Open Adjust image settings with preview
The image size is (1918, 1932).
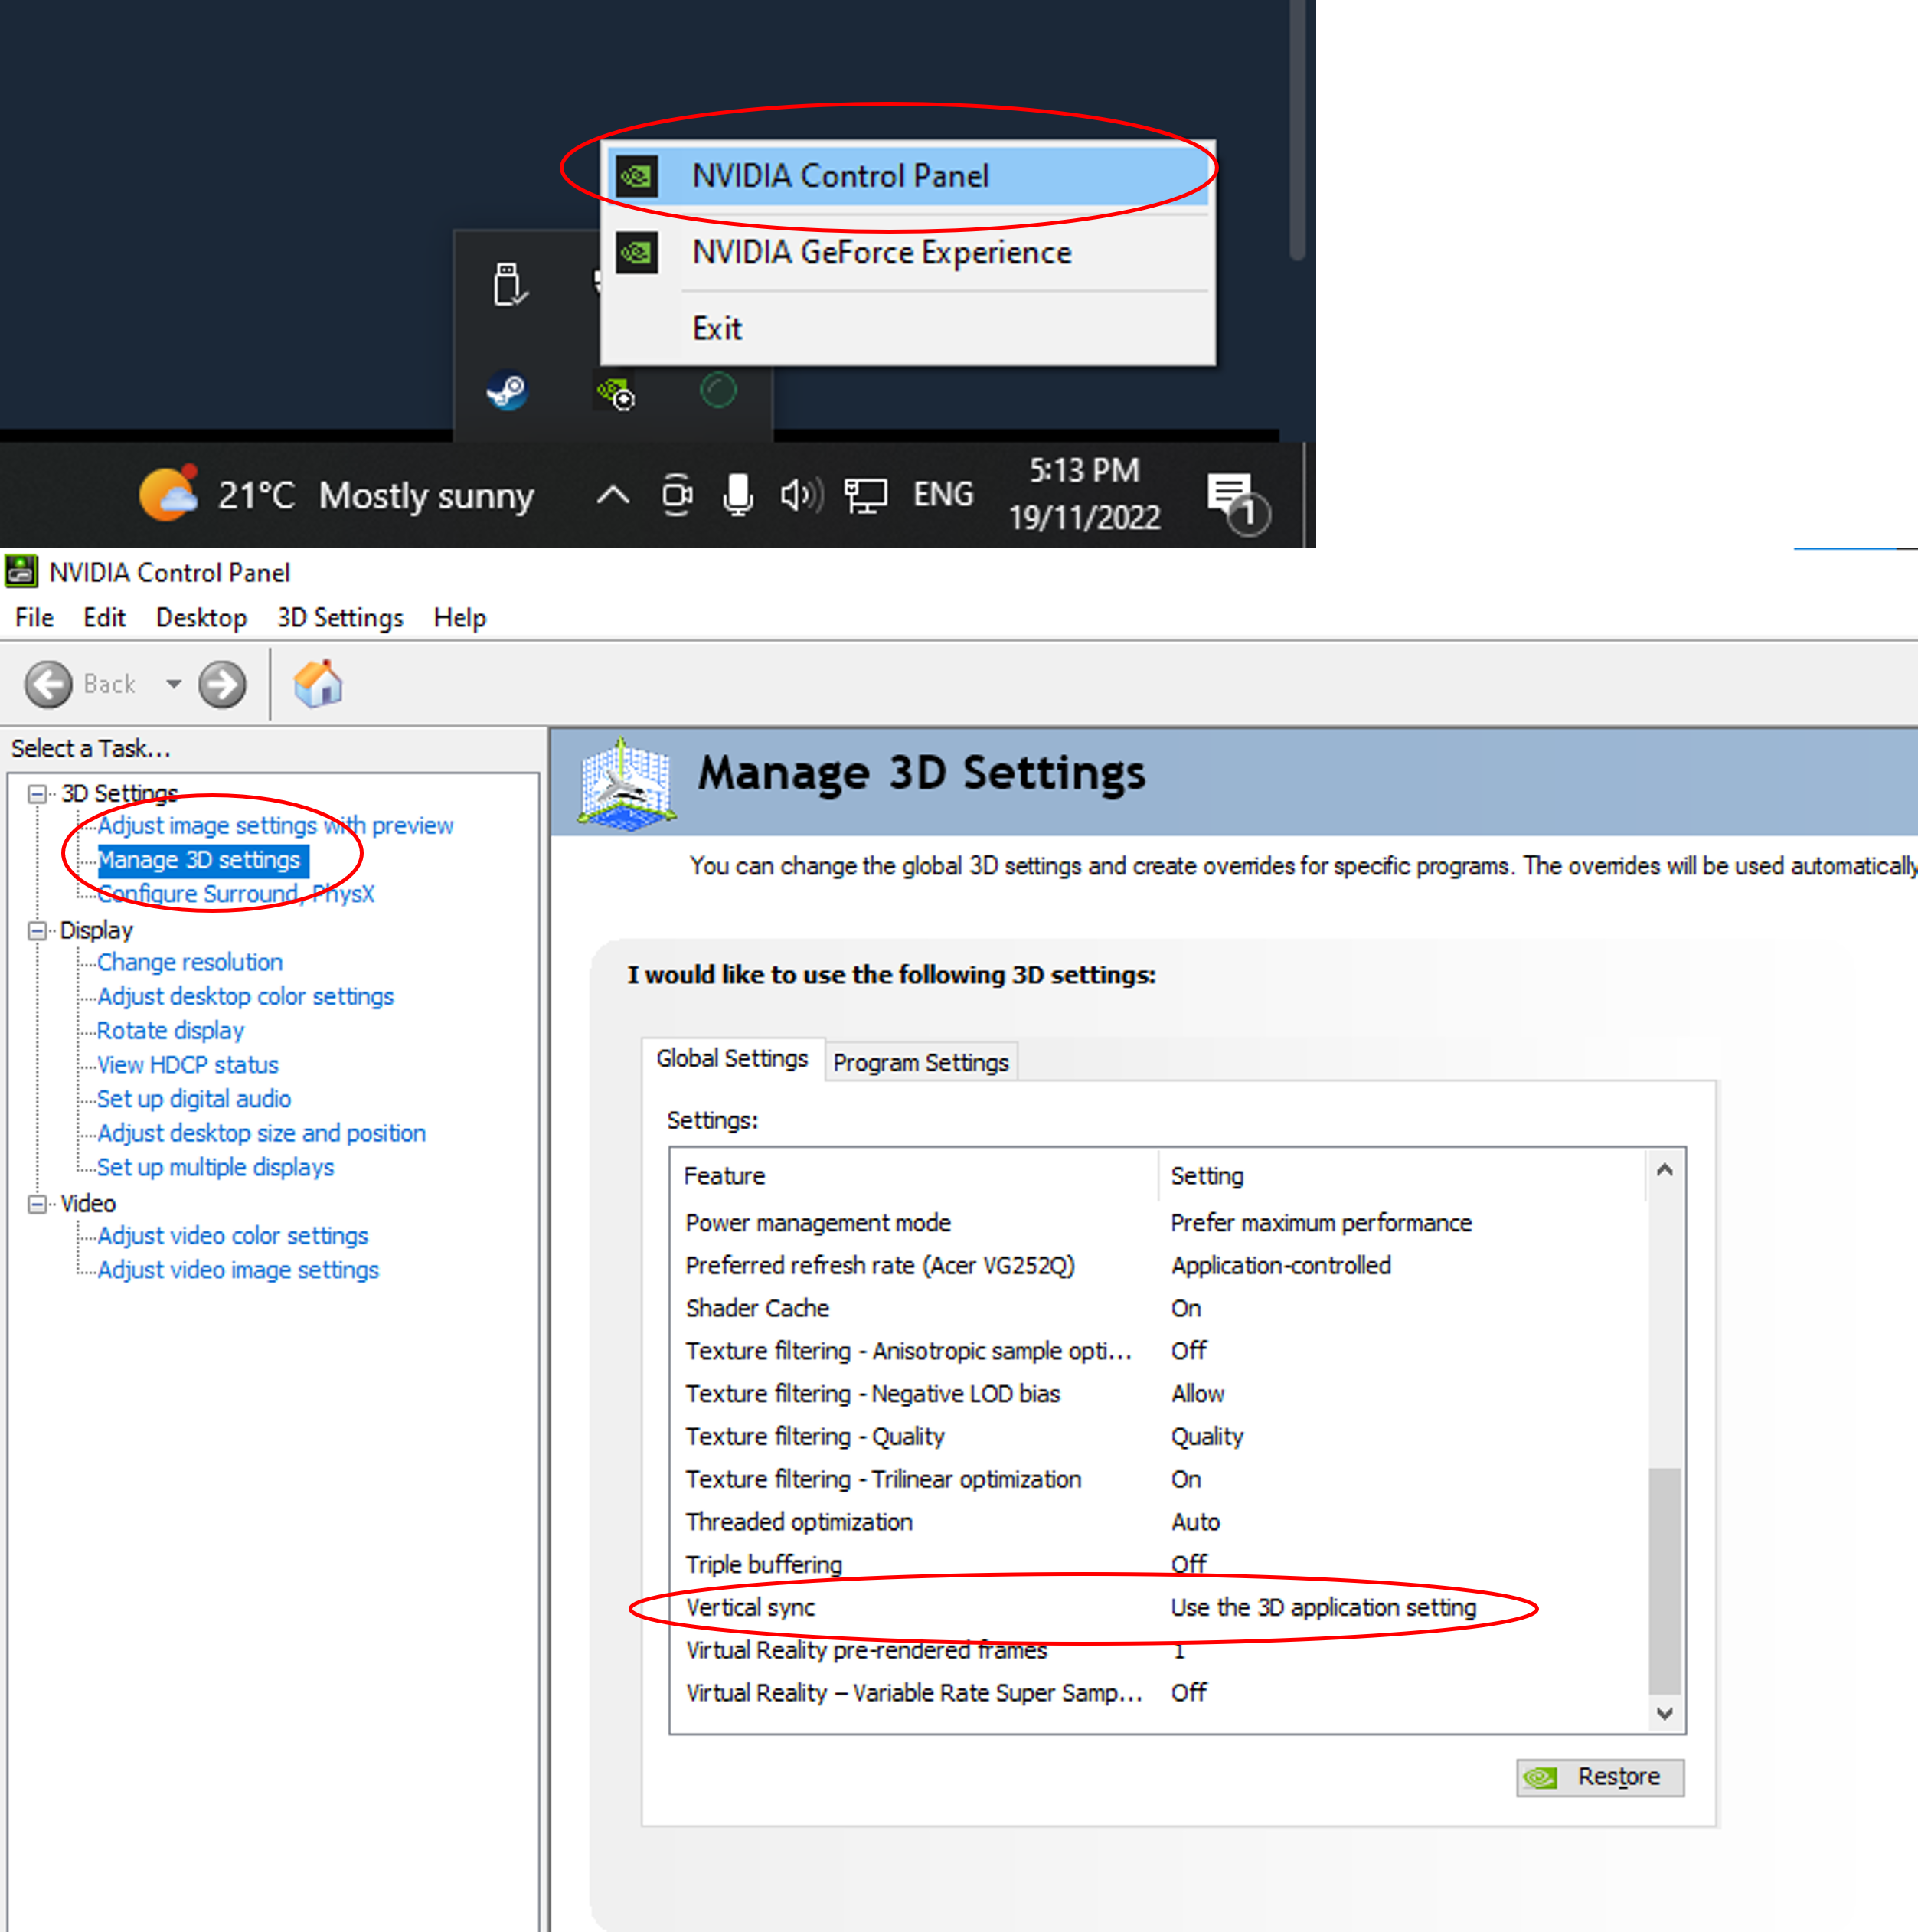[275, 826]
